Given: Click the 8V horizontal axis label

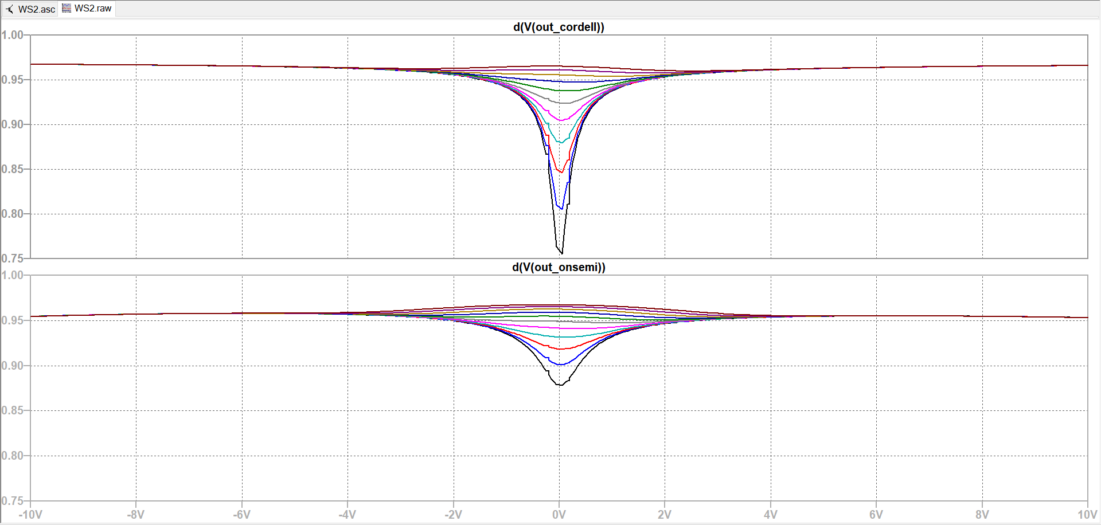Looking at the screenshot, I should [x=982, y=515].
